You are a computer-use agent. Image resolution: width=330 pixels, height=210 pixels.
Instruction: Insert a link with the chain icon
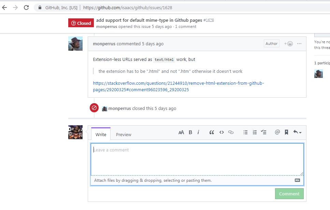(231, 132)
